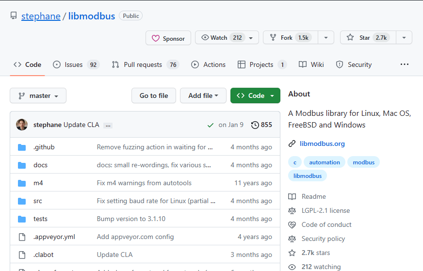Open the Actions tab
The image size is (423, 271).
coord(208,64)
